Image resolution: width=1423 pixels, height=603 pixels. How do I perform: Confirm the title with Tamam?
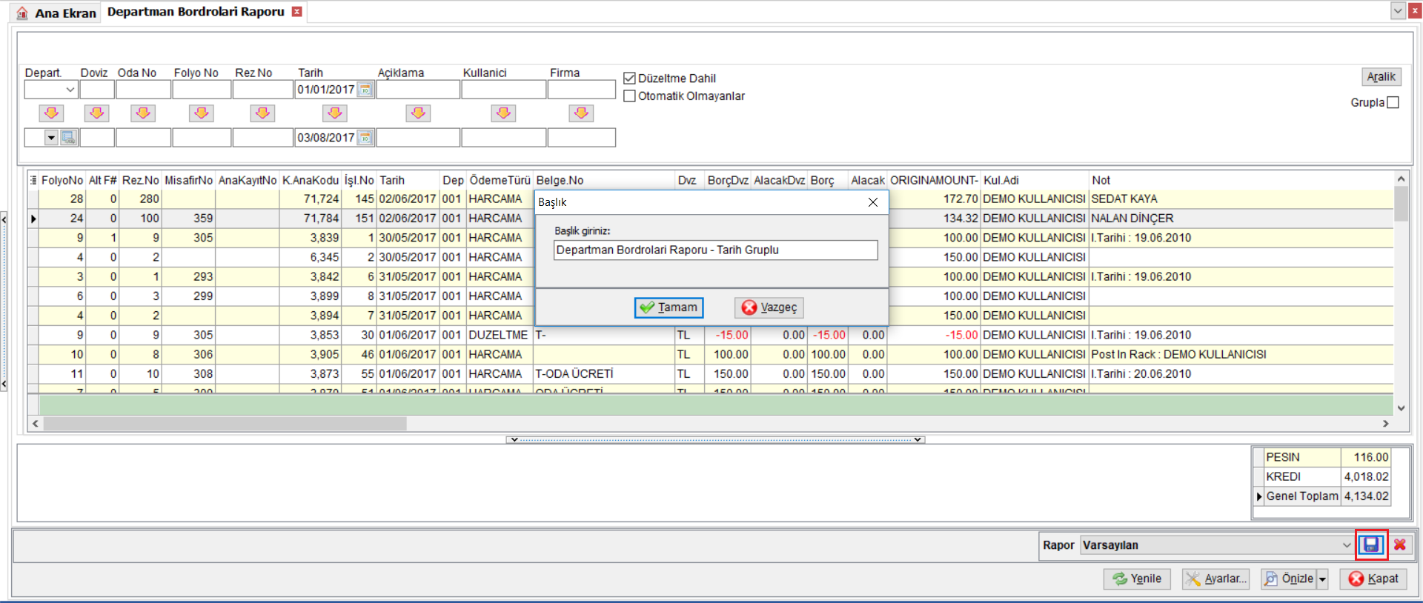click(x=669, y=307)
